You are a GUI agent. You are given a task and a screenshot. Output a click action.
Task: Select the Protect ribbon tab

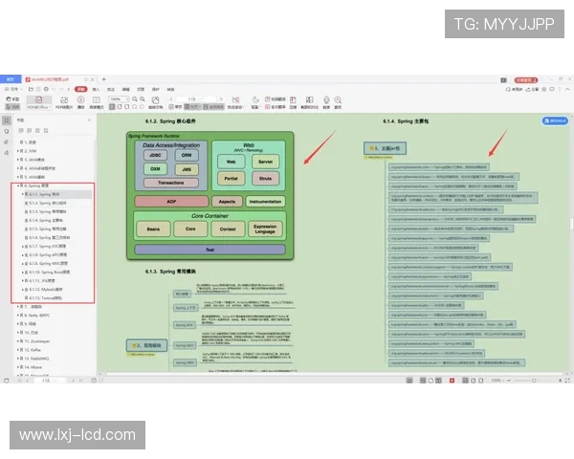point(156,89)
